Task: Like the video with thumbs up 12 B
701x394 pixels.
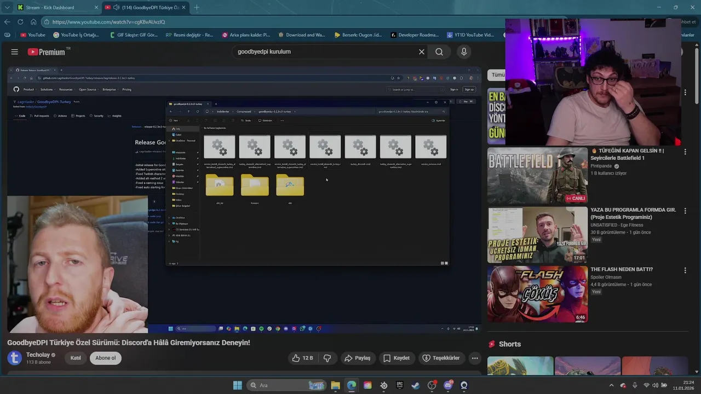Action: [x=303, y=358]
